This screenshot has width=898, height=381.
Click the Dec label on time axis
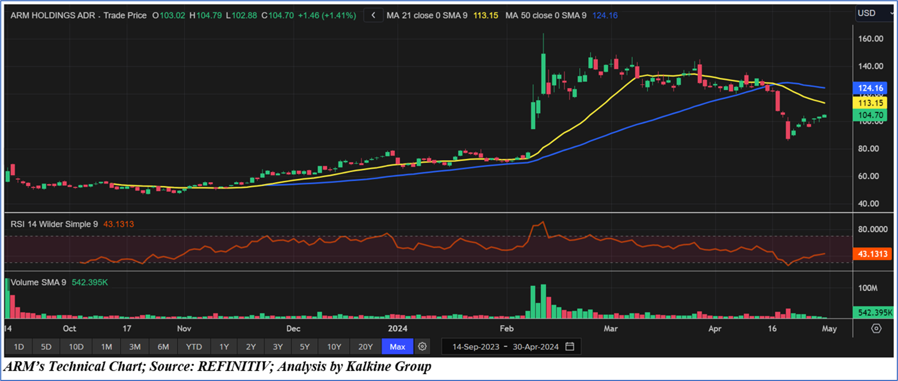(293, 329)
